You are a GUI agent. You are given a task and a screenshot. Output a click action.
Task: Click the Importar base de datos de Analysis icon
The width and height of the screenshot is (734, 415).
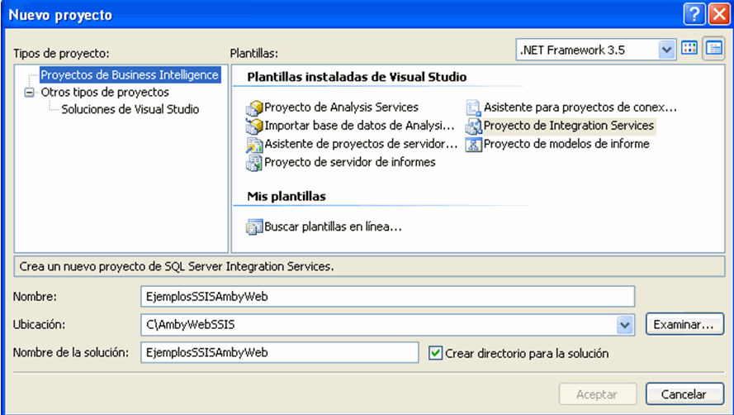254,126
